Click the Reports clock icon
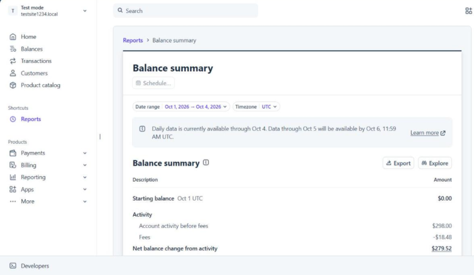Screen dimensions: 474x275 click(12, 119)
